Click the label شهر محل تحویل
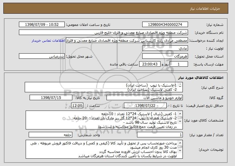Screen dimensions: 235x166 79,57
